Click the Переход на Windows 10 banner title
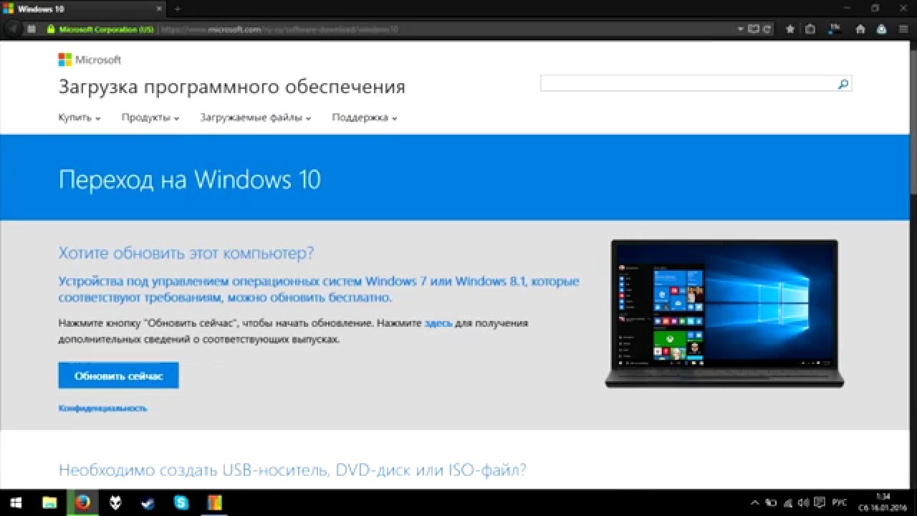917x516 pixels. point(189,178)
